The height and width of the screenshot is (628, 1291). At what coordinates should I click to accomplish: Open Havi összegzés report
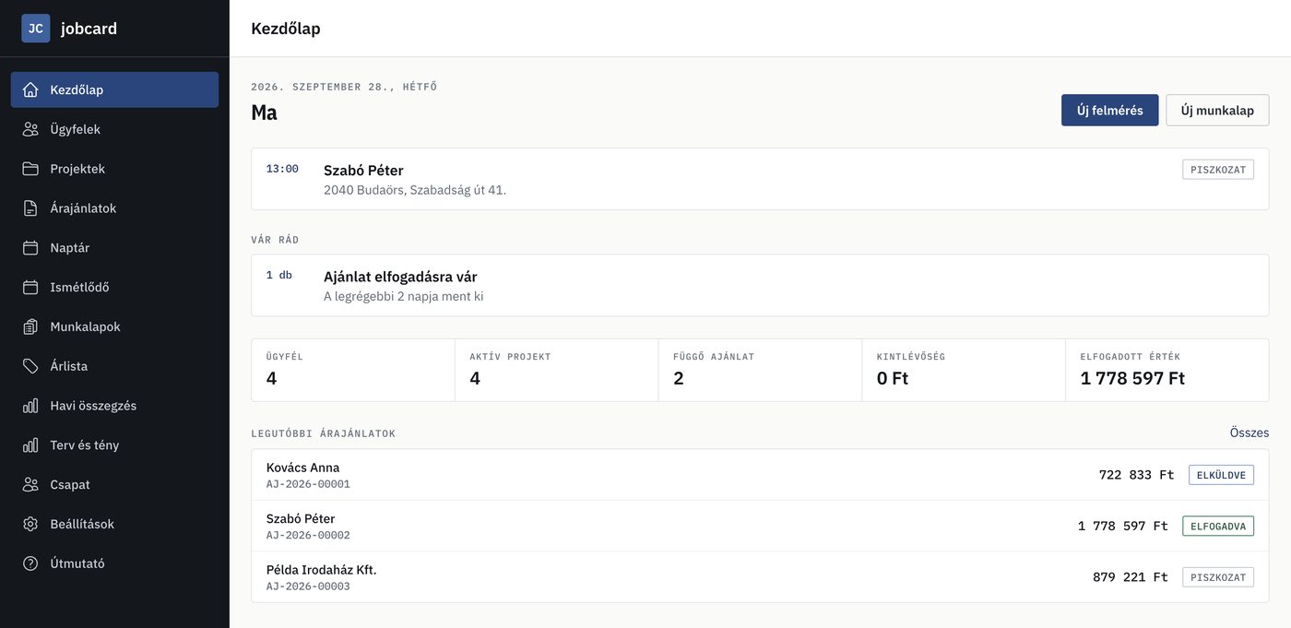114,406
